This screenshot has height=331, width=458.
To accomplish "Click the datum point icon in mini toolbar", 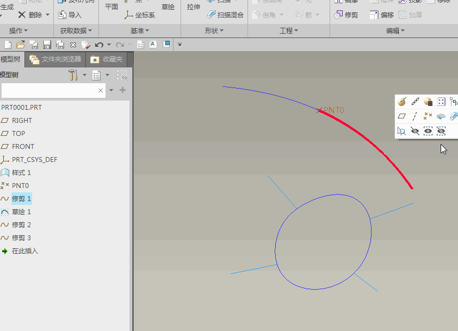I will 428,116.
